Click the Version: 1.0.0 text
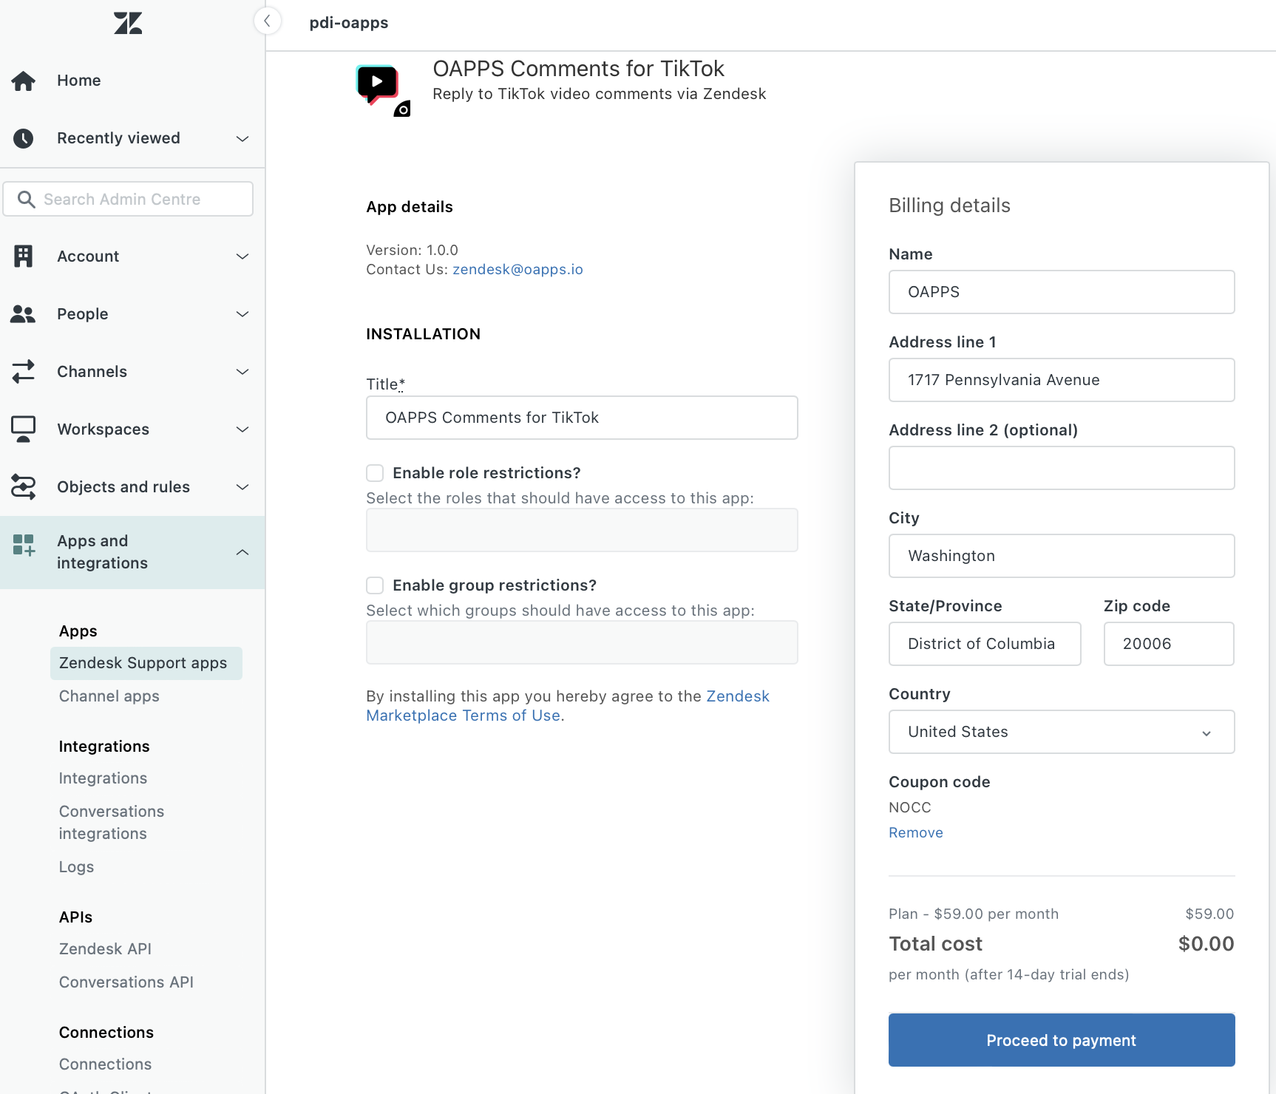This screenshot has height=1094, width=1276. [412, 250]
